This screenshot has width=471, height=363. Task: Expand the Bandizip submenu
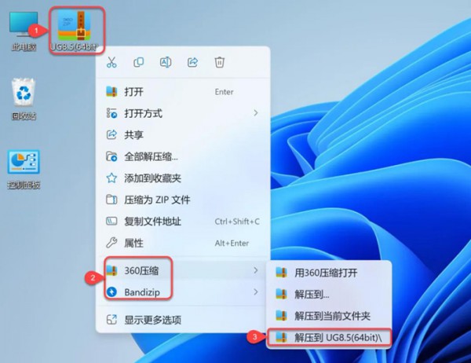click(183, 292)
